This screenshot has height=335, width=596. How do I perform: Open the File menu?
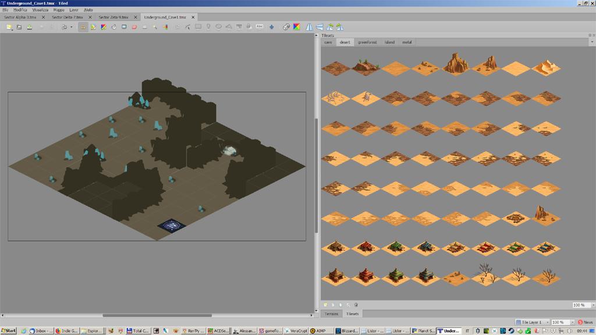[x=5, y=10]
